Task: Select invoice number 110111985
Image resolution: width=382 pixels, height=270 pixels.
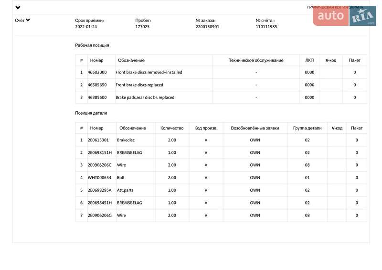Action: tap(266, 27)
